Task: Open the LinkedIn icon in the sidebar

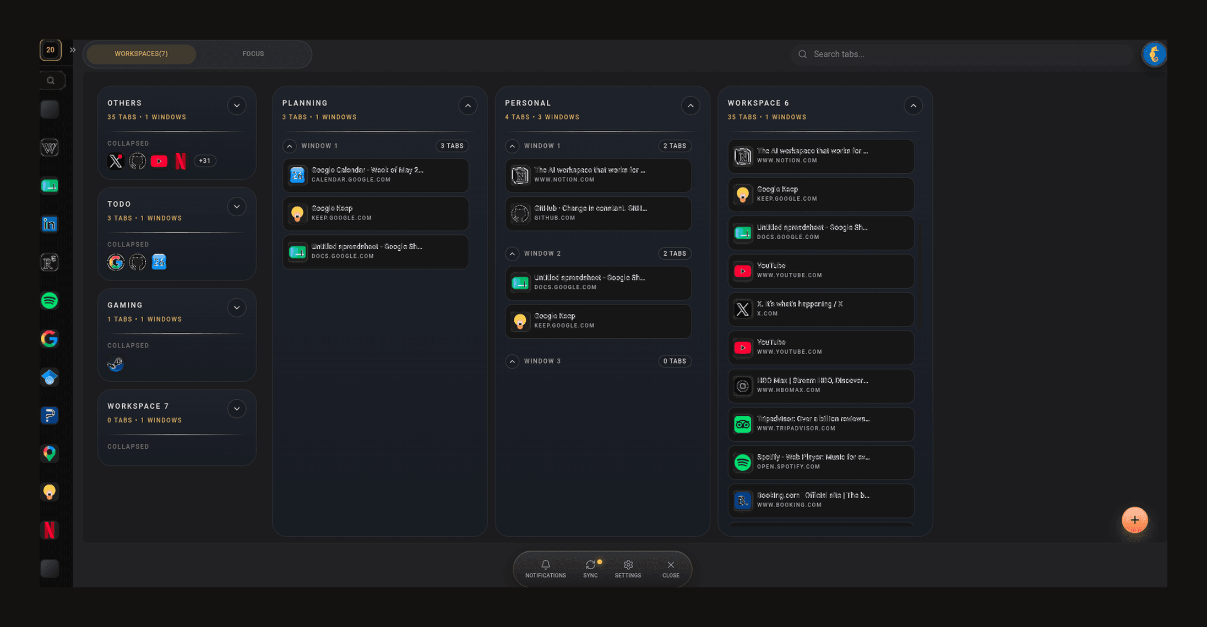Action: click(x=50, y=224)
